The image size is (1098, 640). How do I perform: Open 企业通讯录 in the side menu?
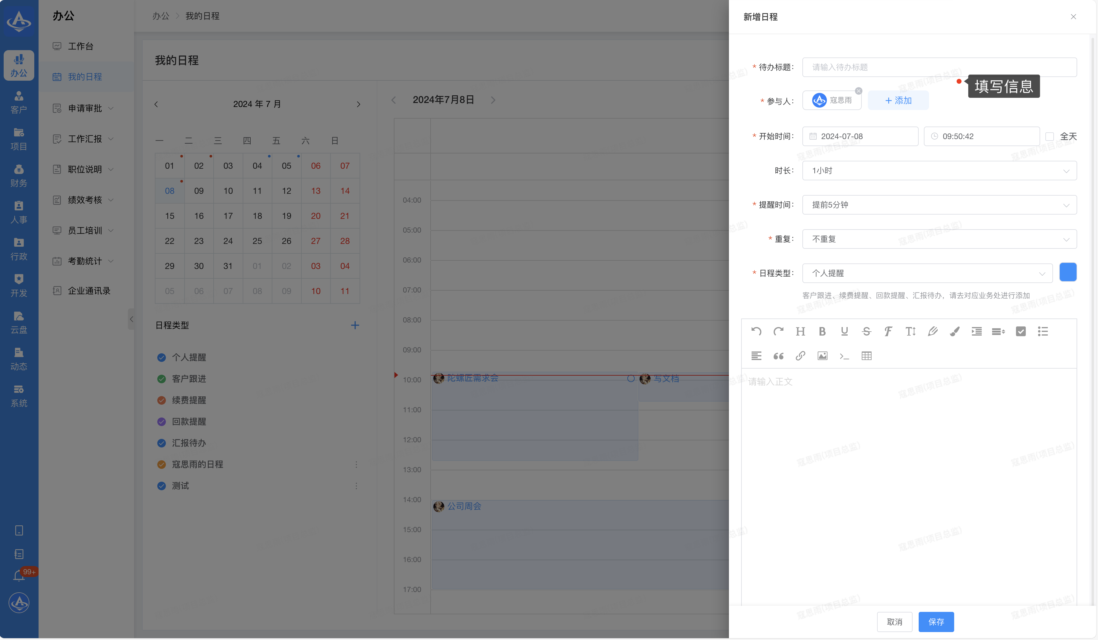coord(89,291)
